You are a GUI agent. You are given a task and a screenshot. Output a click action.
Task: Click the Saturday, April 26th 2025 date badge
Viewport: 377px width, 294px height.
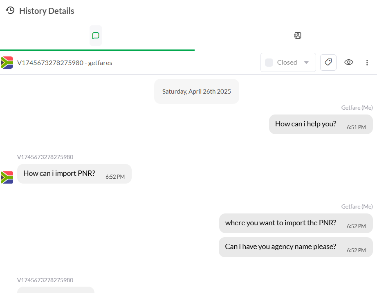(x=196, y=92)
